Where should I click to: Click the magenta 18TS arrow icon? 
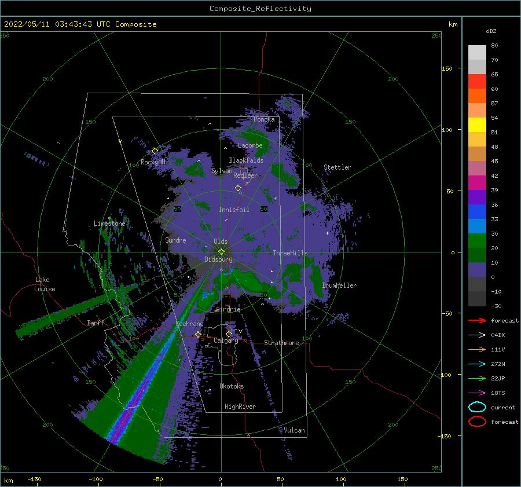pos(477,393)
